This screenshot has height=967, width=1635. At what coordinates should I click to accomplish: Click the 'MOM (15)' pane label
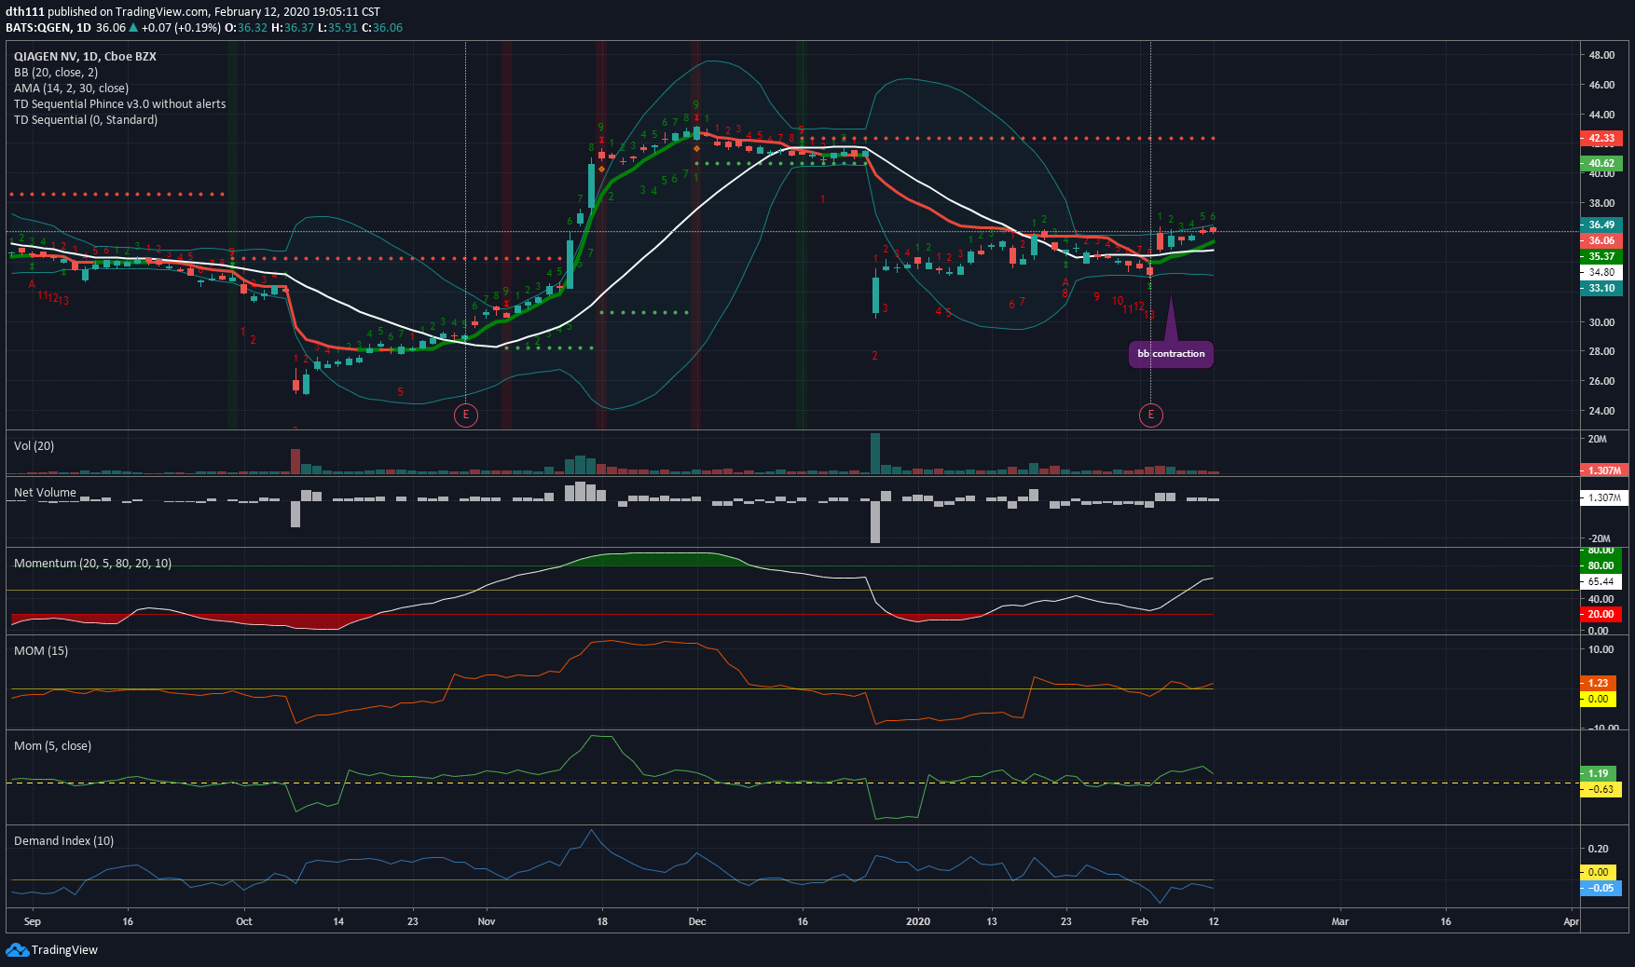tap(41, 651)
